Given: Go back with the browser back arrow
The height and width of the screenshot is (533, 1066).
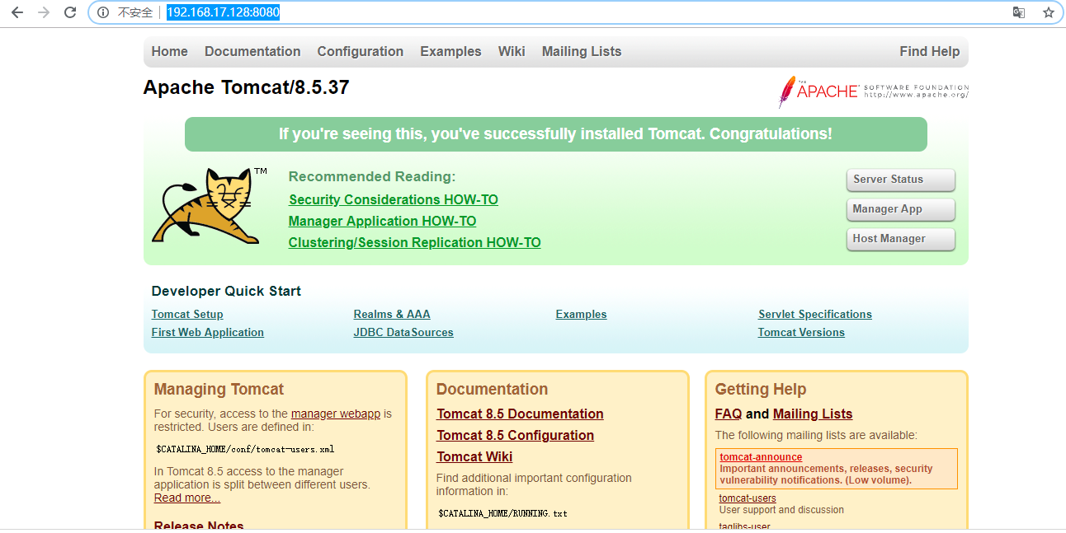Looking at the screenshot, I should [17, 12].
